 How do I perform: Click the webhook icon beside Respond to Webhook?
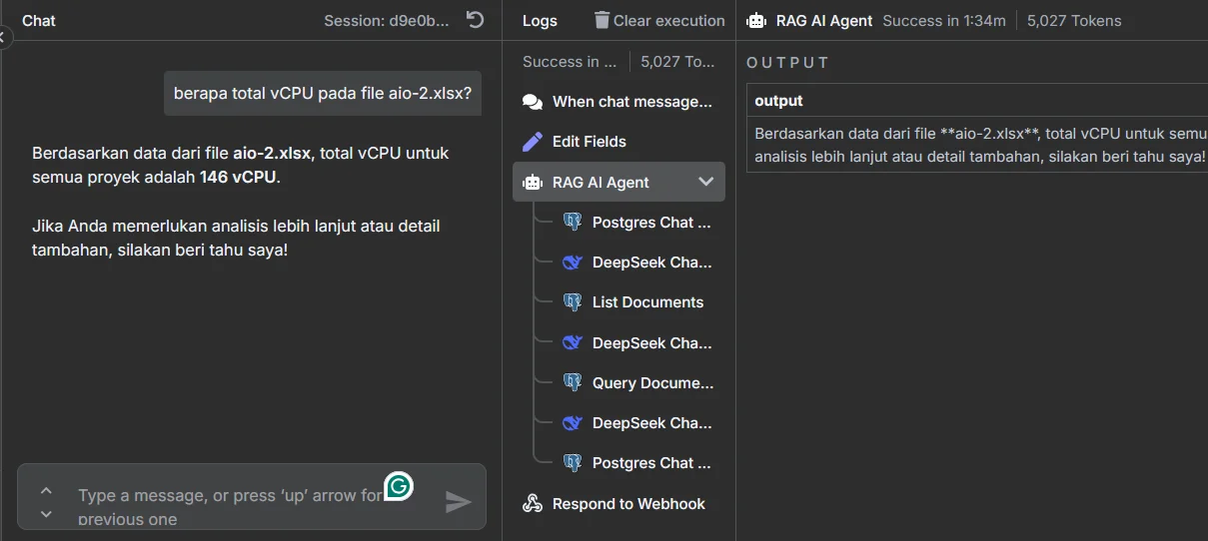533,504
